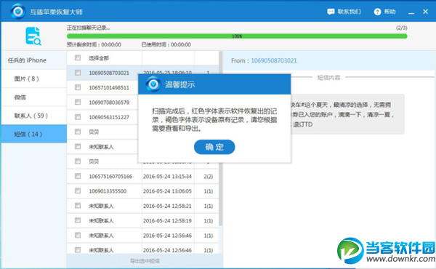Screen dimensions: 436x269
Task: Click the sender number link 10690508703021
Action: pyautogui.click(x=274, y=60)
